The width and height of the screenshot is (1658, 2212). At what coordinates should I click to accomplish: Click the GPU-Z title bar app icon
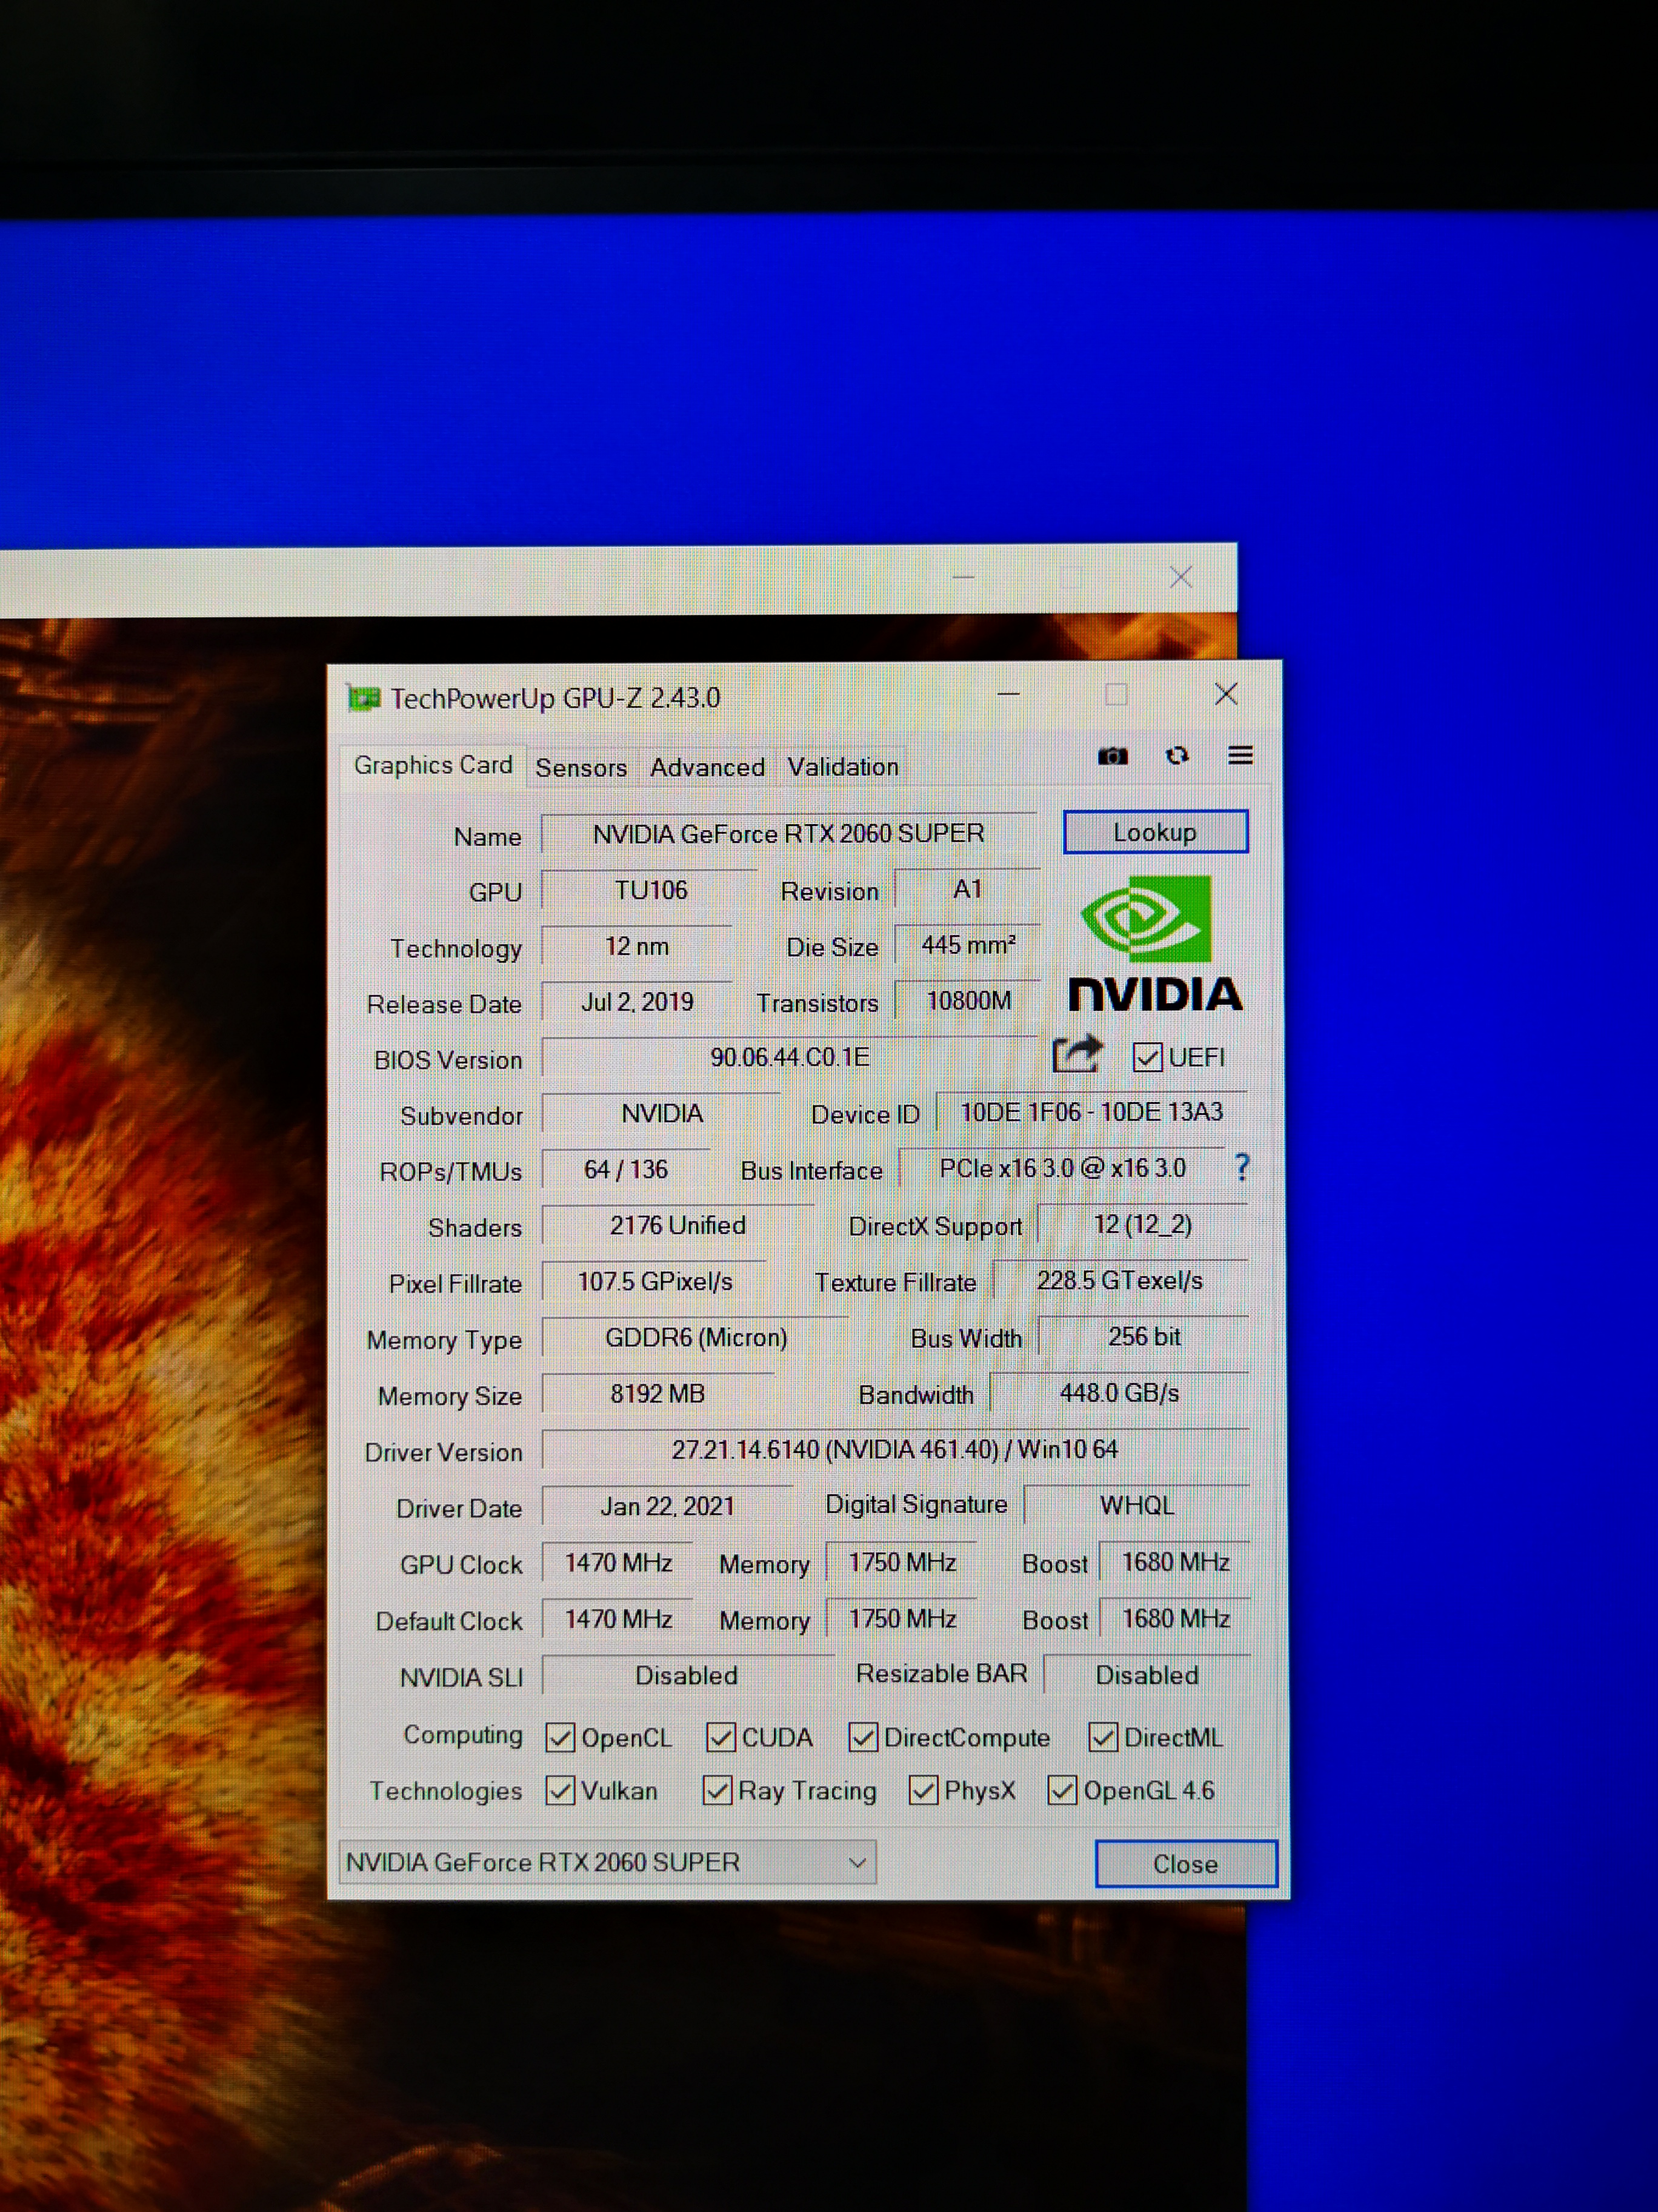(x=364, y=698)
